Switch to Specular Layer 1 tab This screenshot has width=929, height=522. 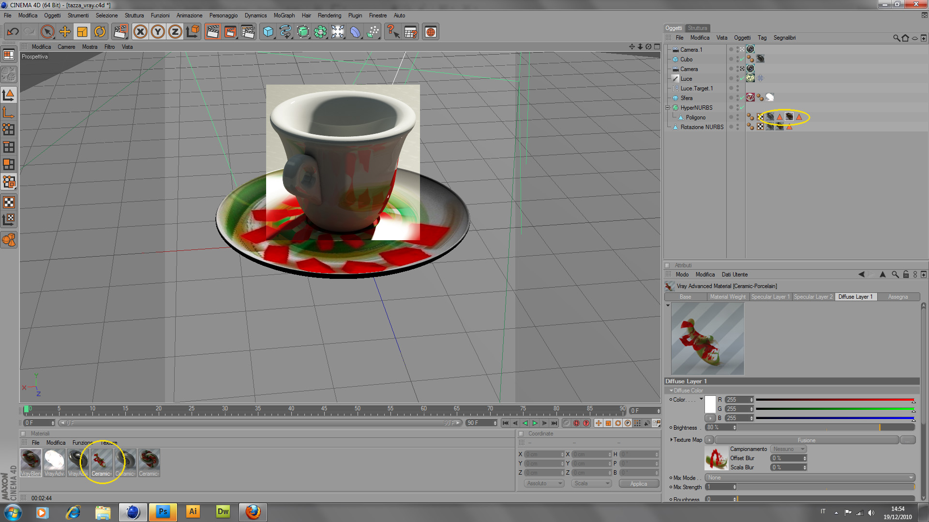pos(770,297)
